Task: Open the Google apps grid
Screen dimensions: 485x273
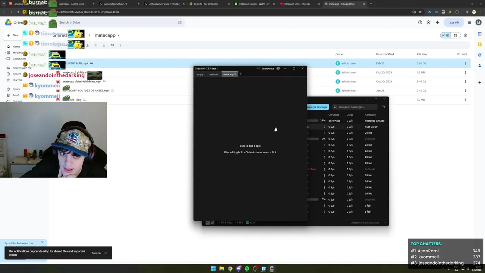Action: (x=469, y=22)
